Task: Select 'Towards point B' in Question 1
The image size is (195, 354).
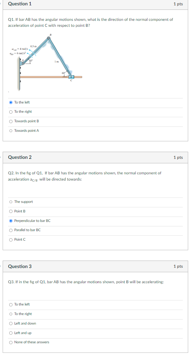Action: tap(11, 121)
